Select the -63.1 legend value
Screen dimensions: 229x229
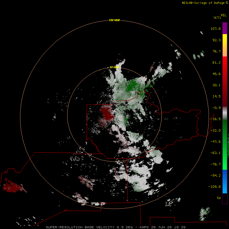tap(216, 153)
